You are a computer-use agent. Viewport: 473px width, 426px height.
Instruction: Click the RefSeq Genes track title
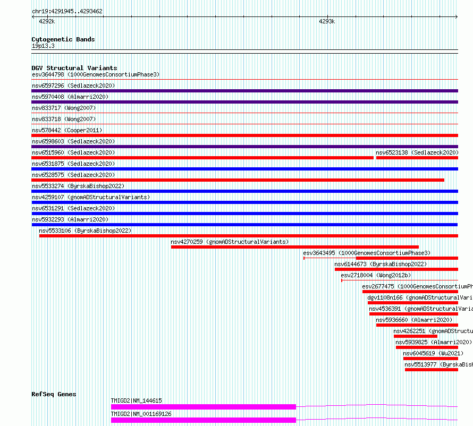(x=54, y=394)
